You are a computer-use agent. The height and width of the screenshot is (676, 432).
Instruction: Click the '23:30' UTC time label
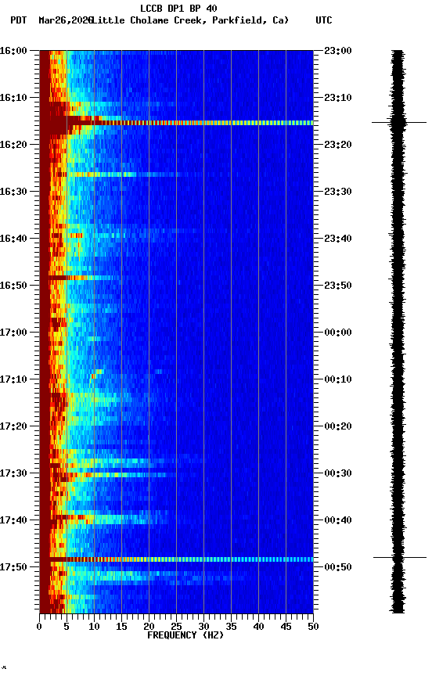tap(338, 192)
